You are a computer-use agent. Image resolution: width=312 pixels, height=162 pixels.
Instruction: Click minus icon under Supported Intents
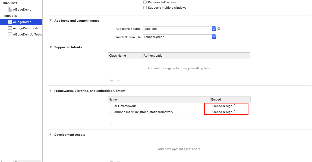tap(118, 80)
